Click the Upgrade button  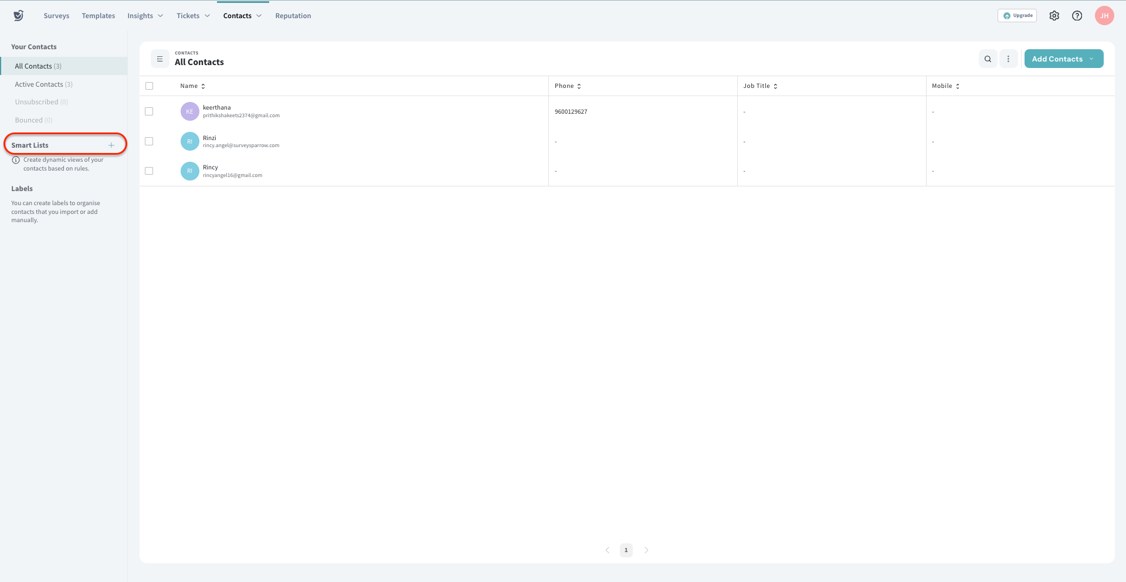(1017, 16)
